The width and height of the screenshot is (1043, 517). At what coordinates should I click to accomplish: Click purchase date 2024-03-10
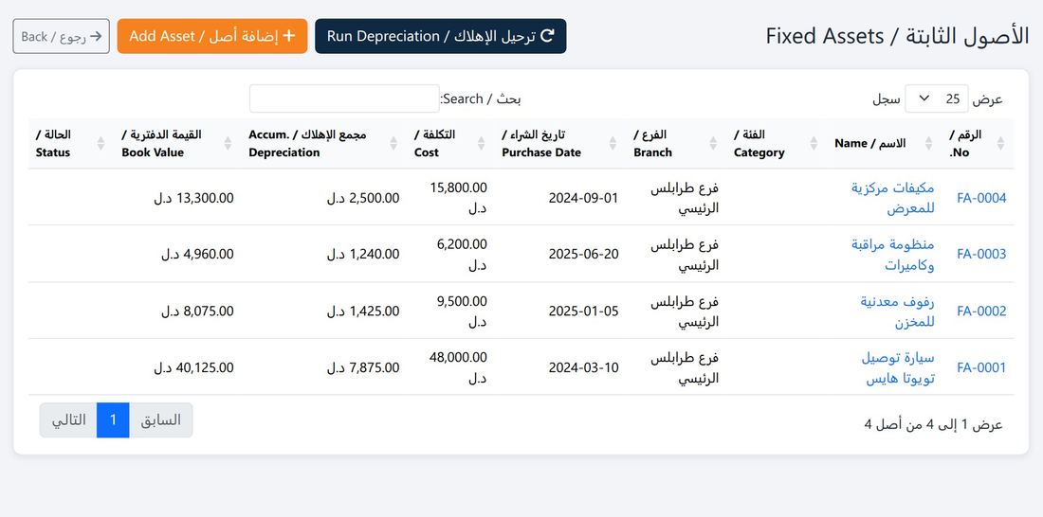583,367
